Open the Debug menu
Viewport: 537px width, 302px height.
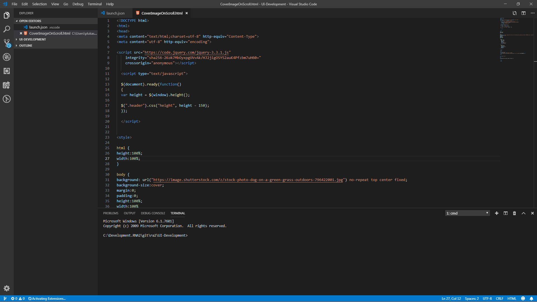[78, 4]
